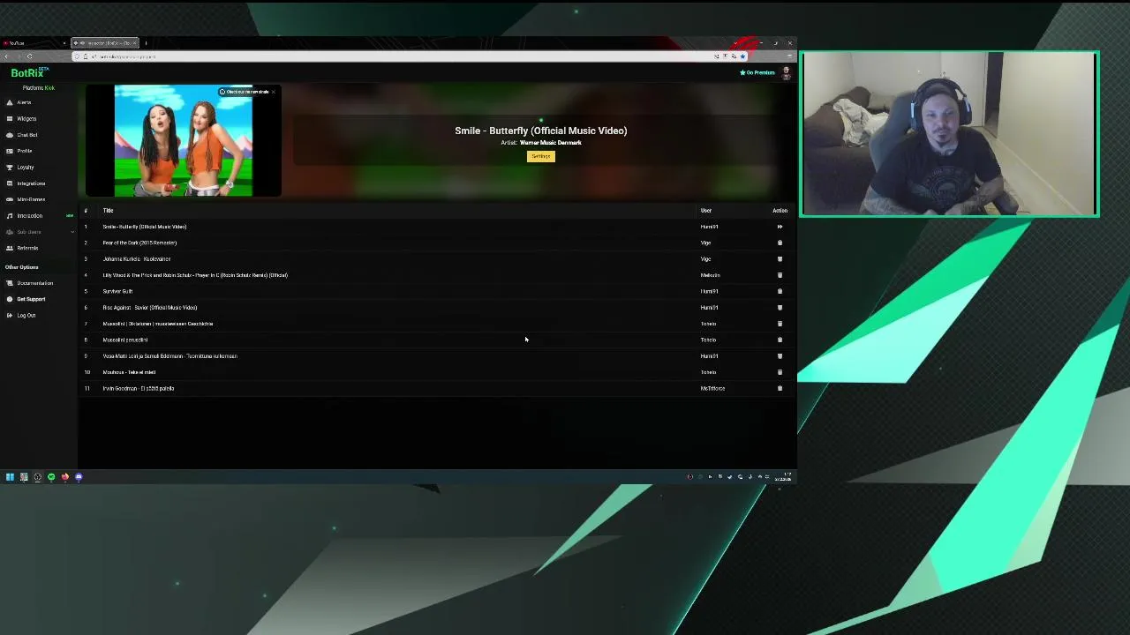Open Referrals page

pos(27,248)
